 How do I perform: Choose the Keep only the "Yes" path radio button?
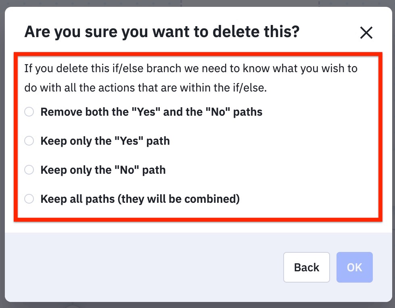(x=29, y=141)
